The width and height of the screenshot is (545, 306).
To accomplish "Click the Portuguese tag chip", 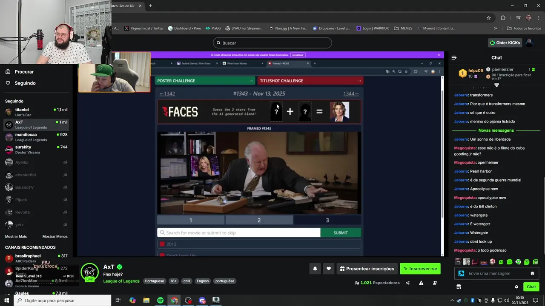I will (x=154, y=281).
